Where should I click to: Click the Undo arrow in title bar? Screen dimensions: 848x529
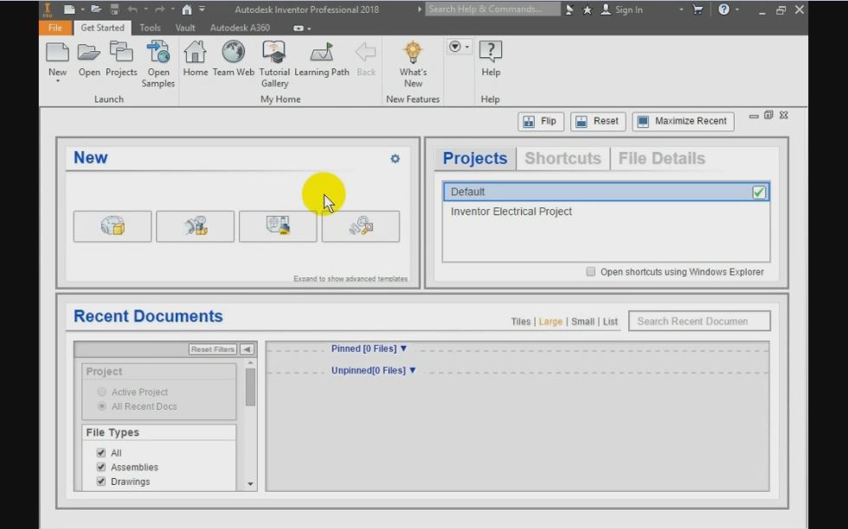[x=132, y=10]
